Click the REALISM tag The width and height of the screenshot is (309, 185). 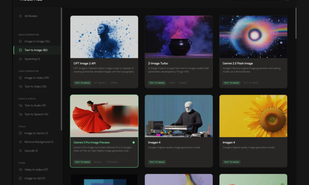click(x=98, y=162)
